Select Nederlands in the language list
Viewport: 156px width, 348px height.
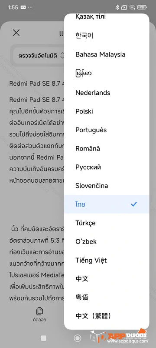click(107, 93)
